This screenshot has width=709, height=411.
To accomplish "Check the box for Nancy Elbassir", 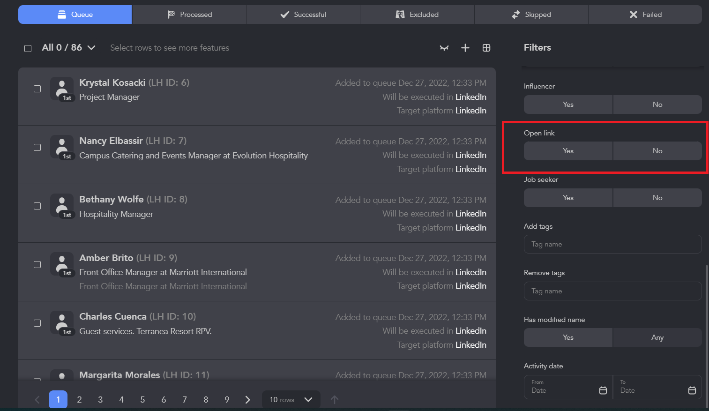I will point(37,148).
